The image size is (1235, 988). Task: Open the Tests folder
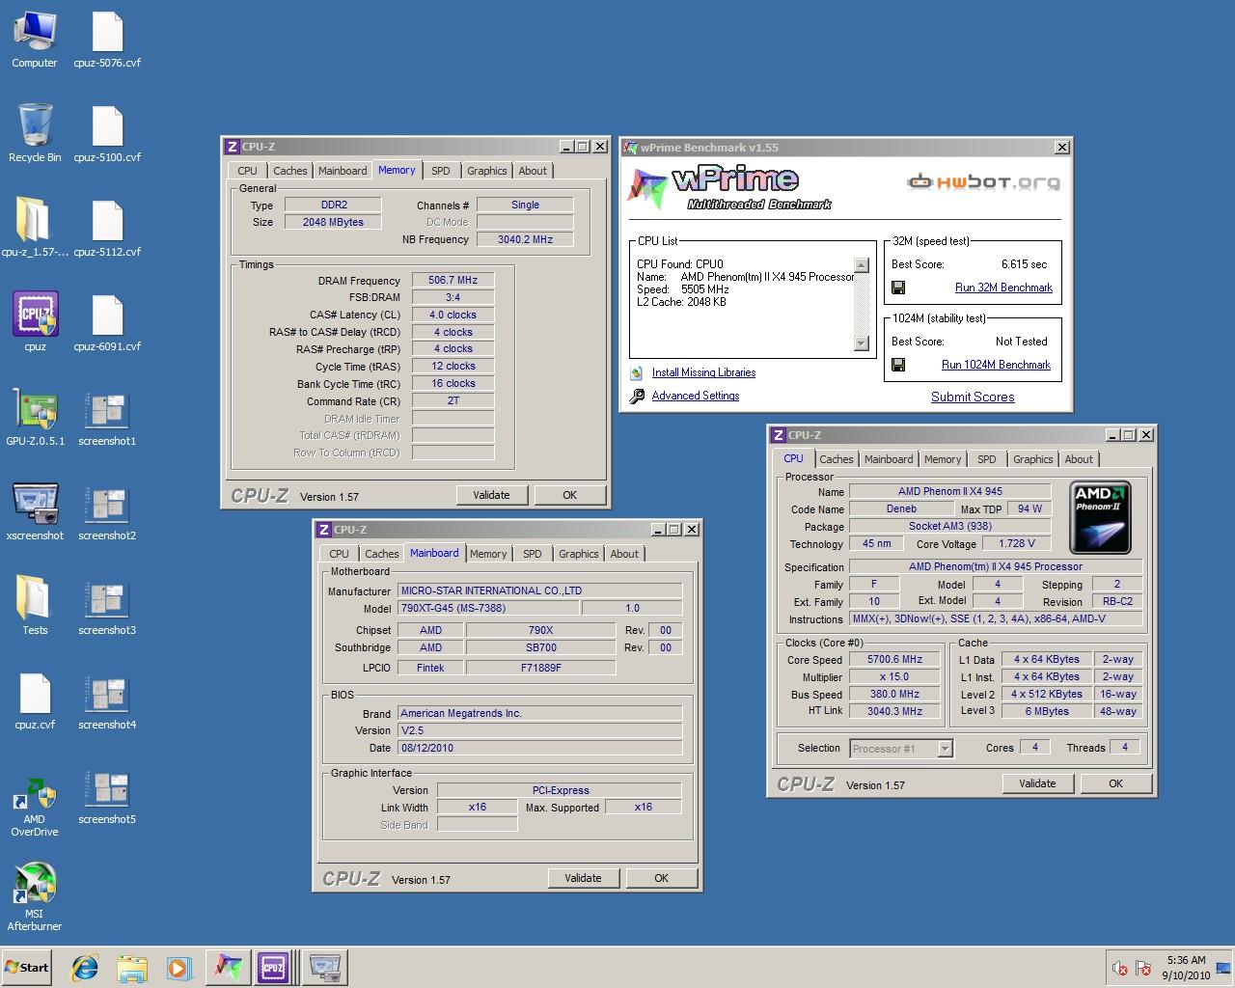pos(35,606)
